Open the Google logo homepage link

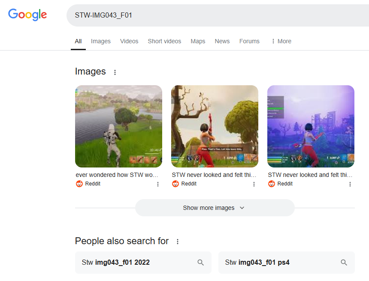pos(27,15)
